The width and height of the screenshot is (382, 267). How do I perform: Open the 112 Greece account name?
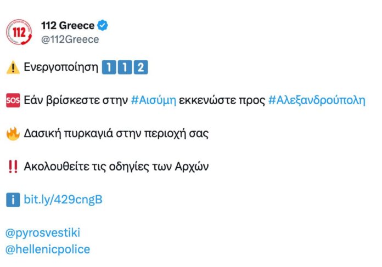coord(68,25)
